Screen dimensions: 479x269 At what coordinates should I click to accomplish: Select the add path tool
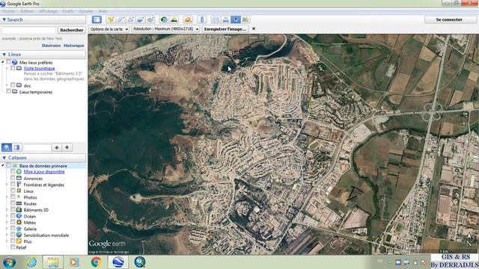[x=130, y=19]
